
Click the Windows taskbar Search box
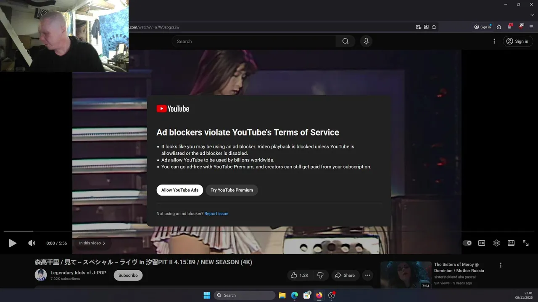[244, 295]
